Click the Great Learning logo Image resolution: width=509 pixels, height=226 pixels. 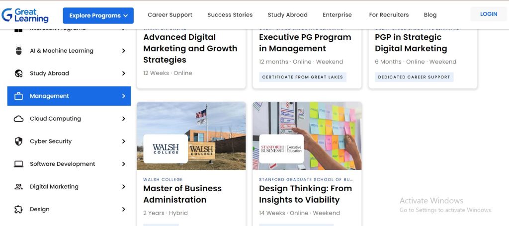click(25, 15)
